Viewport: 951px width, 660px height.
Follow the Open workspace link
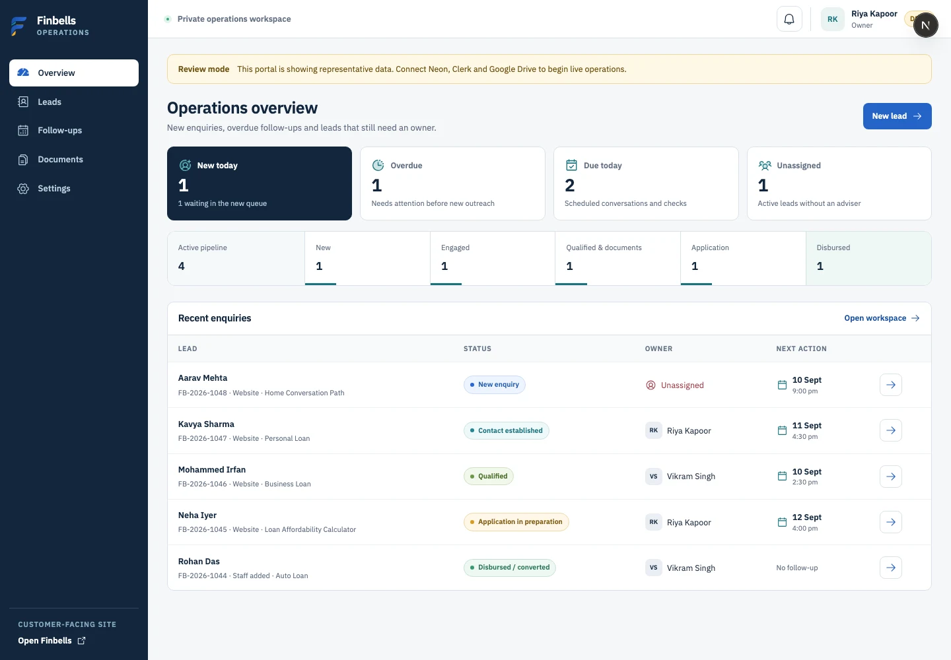[x=882, y=318]
